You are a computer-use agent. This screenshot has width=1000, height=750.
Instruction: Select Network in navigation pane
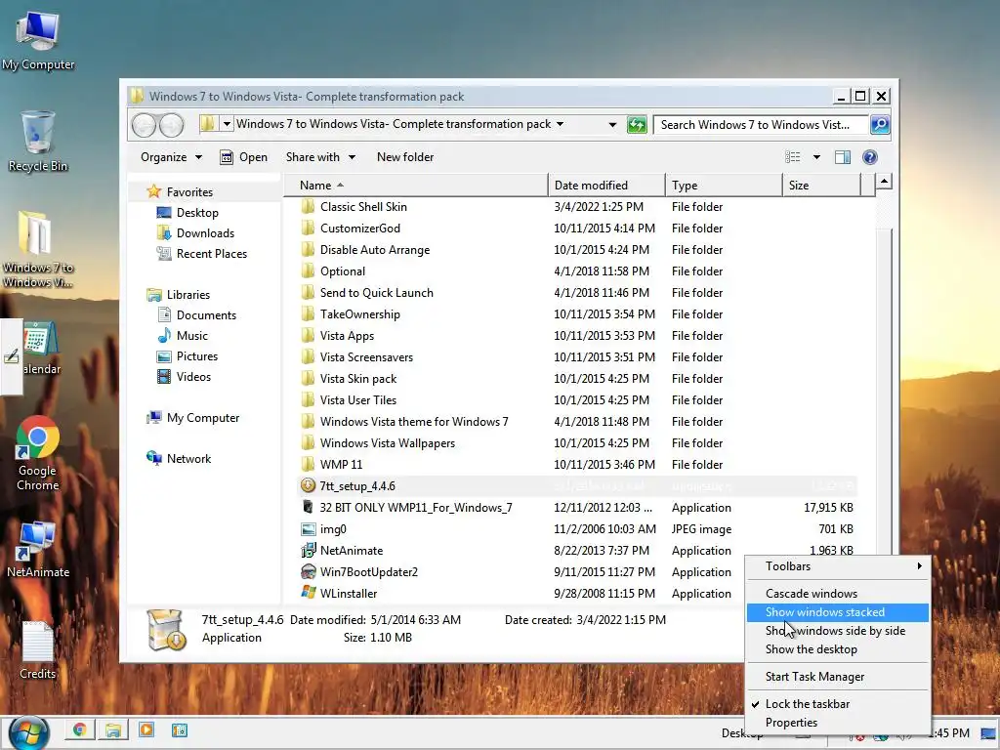[188, 459]
